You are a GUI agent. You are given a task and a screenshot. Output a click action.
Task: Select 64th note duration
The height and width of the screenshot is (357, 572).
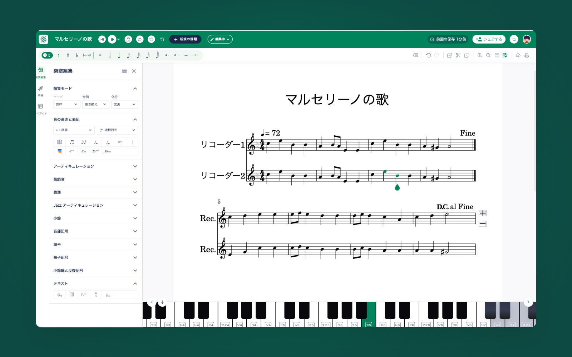tap(157, 55)
